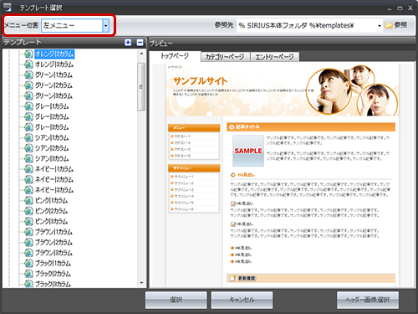Screen dimensions: 418x314
Task: Click the 選択 button
Action: click(x=176, y=300)
